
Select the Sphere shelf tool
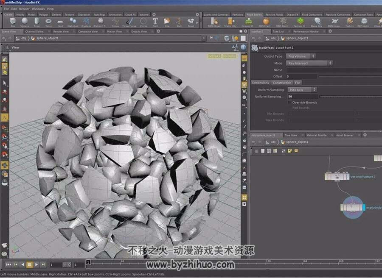[24, 22]
